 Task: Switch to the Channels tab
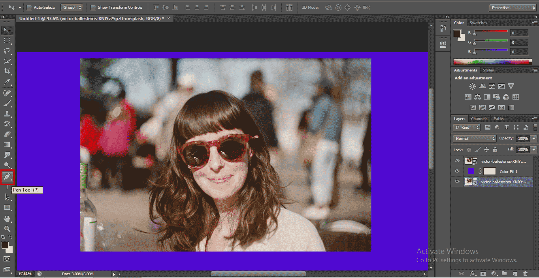coord(479,118)
